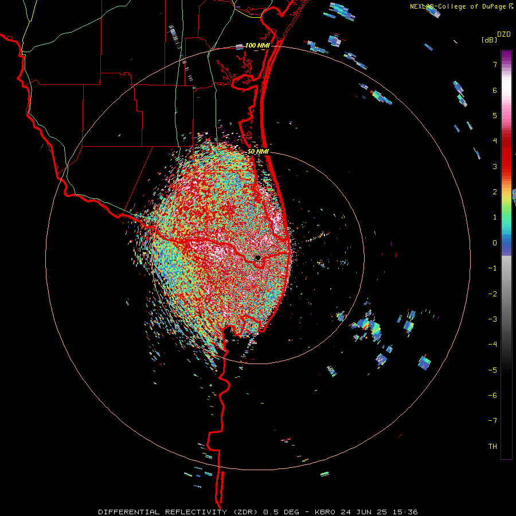Click the -7 value on color scale
Viewport: 516px width, 516px height.
tap(492, 421)
